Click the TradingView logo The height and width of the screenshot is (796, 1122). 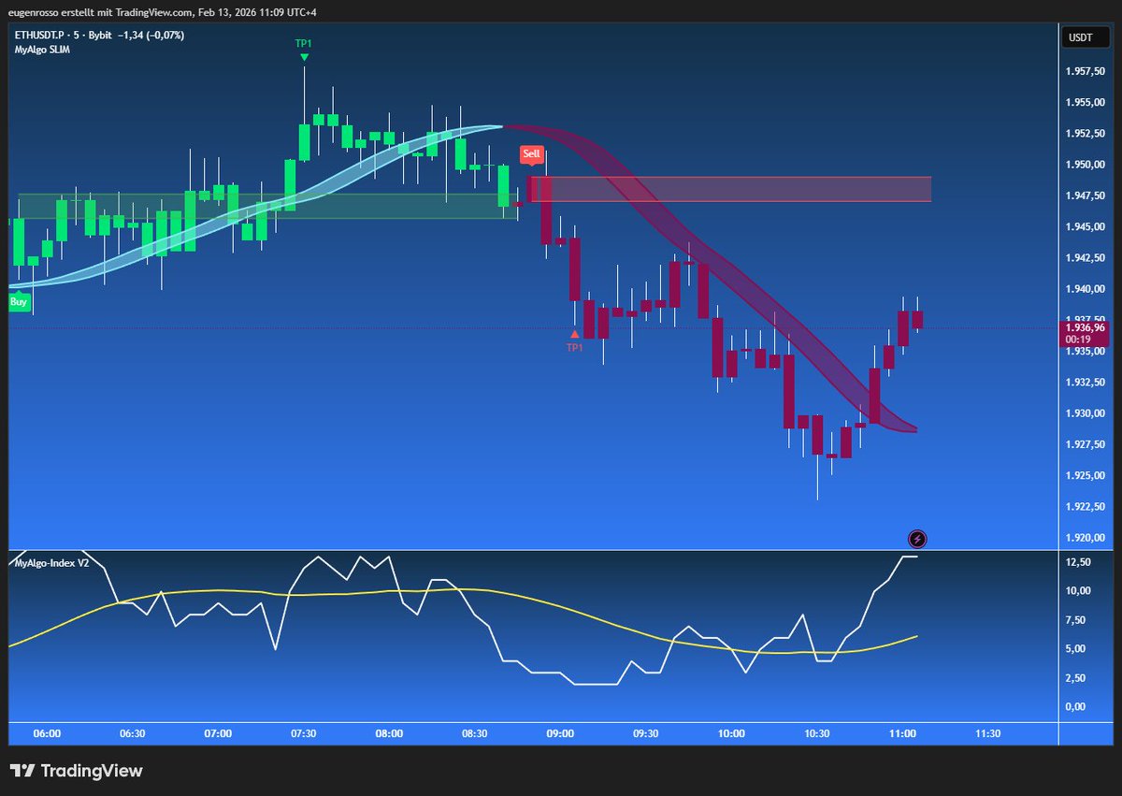tap(77, 772)
